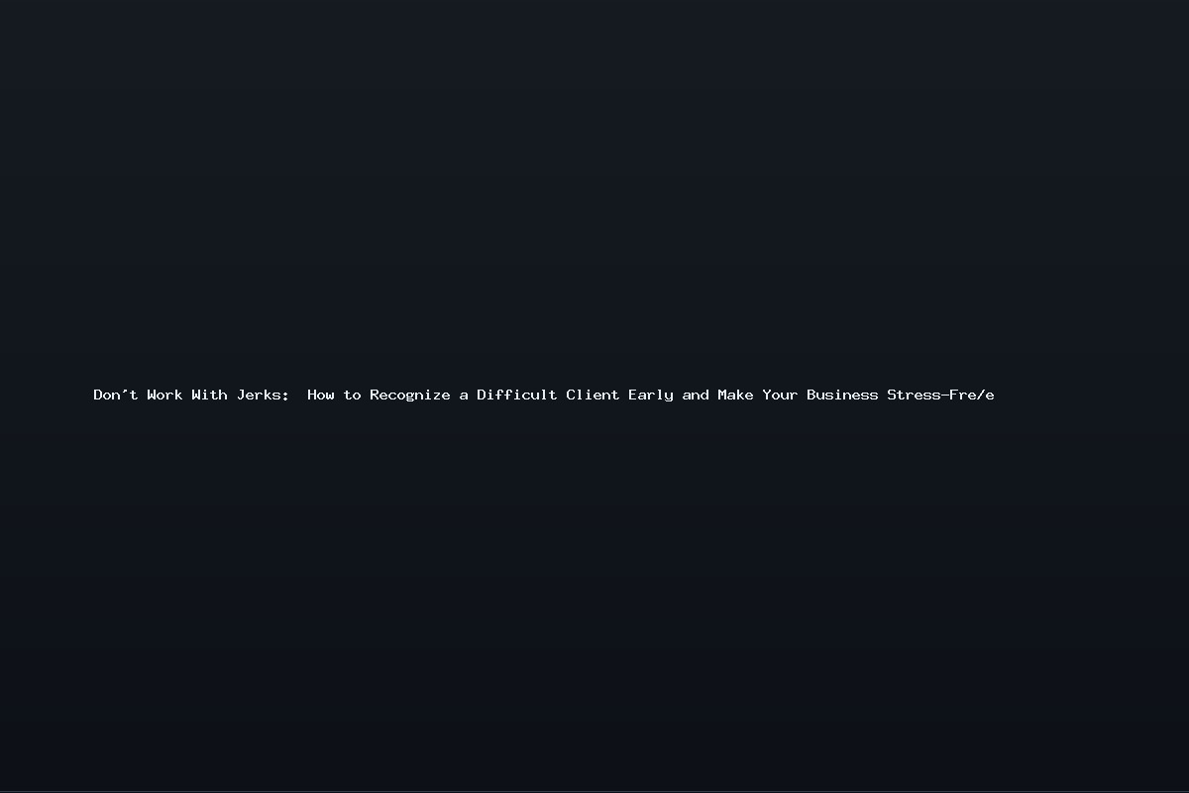Click the word "Jerks:" in the title
The width and height of the screenshot is (1189, 793).
tap(263, 395)
